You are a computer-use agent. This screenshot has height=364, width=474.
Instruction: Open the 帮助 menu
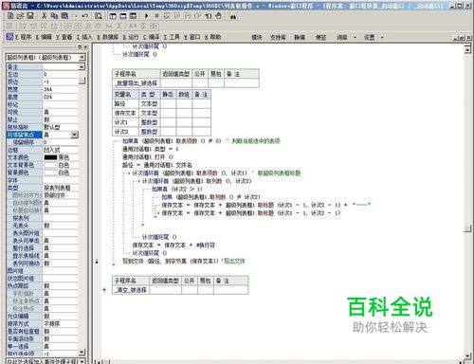[212, 37]
